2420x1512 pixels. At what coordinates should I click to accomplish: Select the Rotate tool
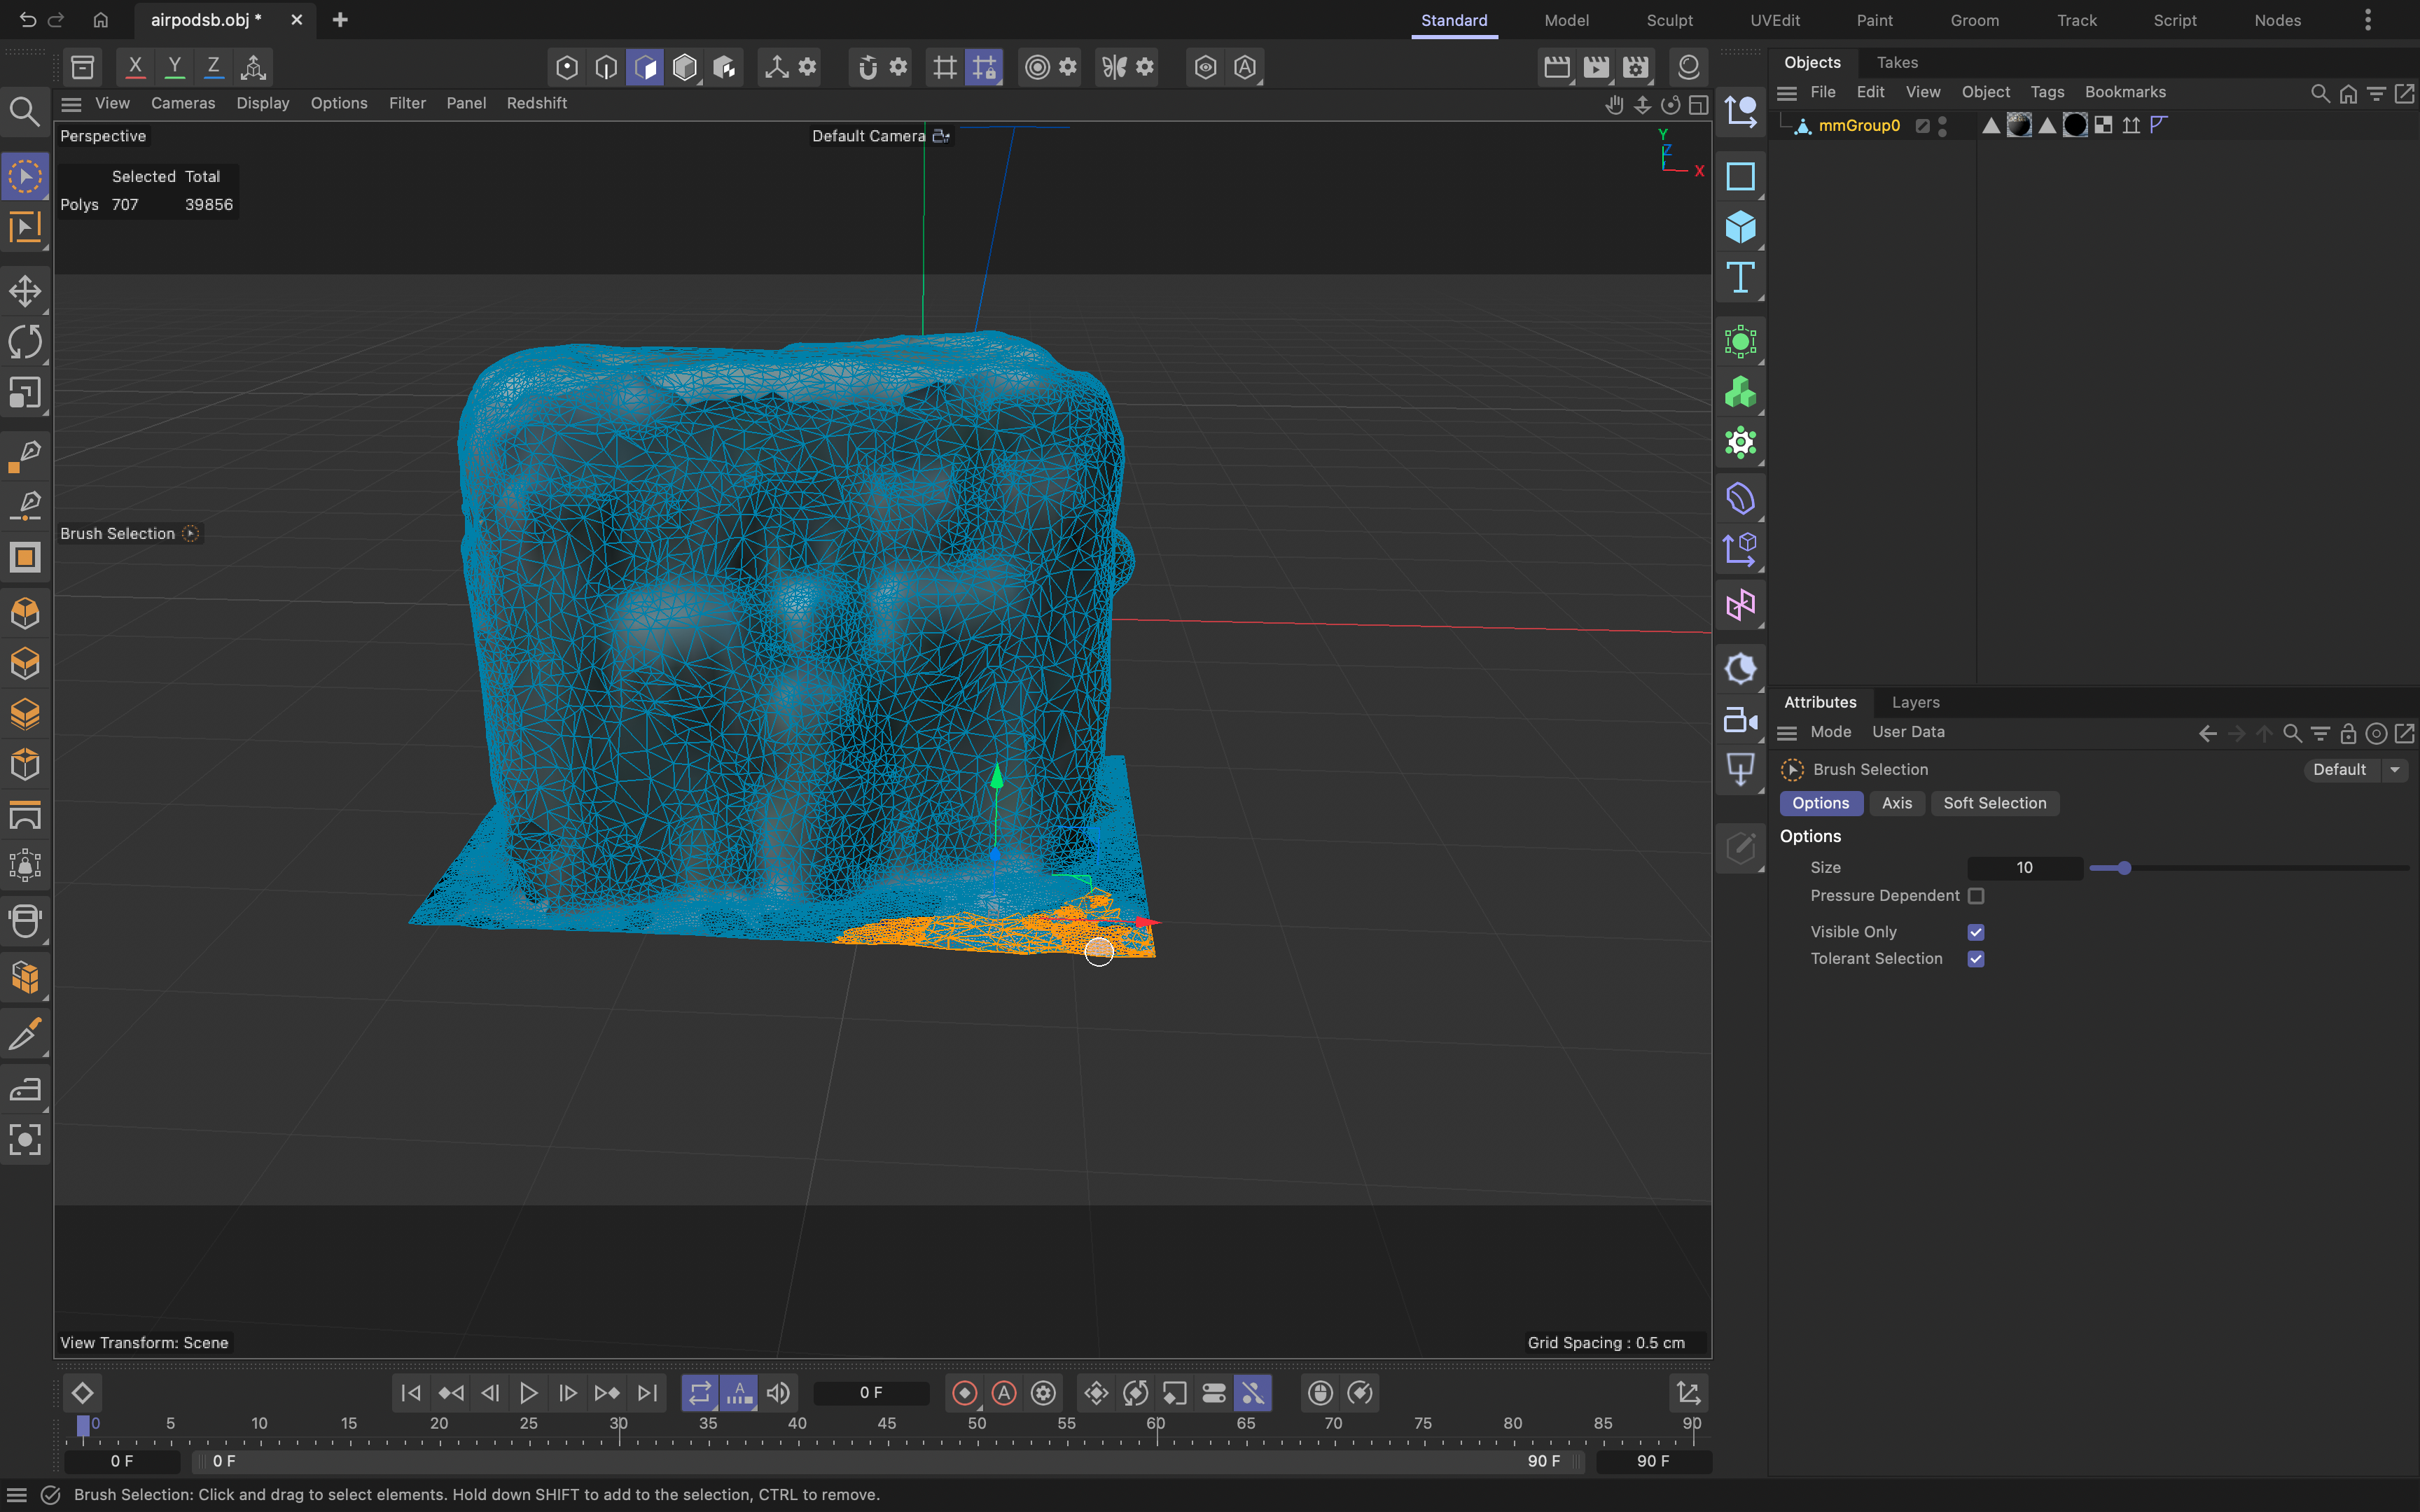click(x=25, y=342)
